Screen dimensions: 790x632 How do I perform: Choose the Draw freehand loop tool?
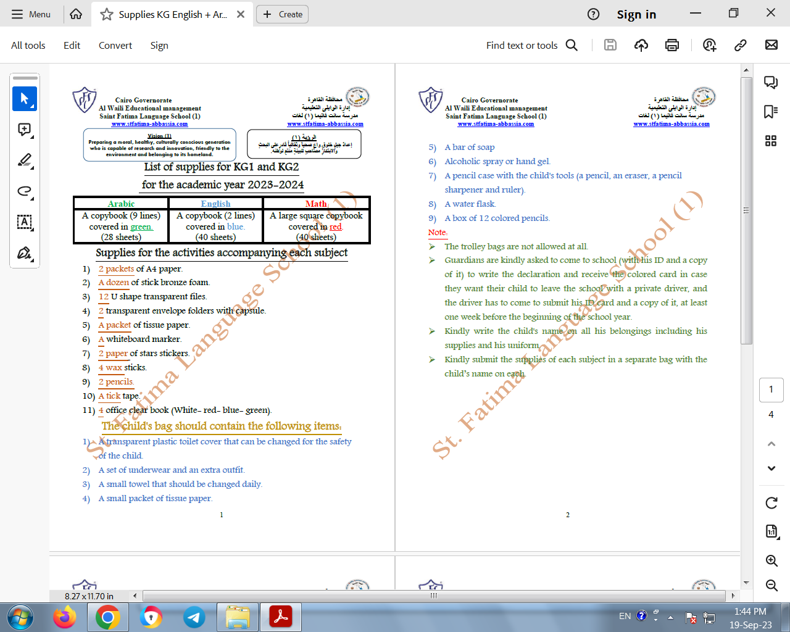coord(25,191)
